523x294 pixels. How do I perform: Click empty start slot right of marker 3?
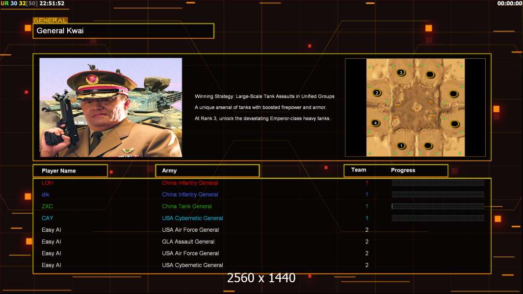[x=430, y=74]
